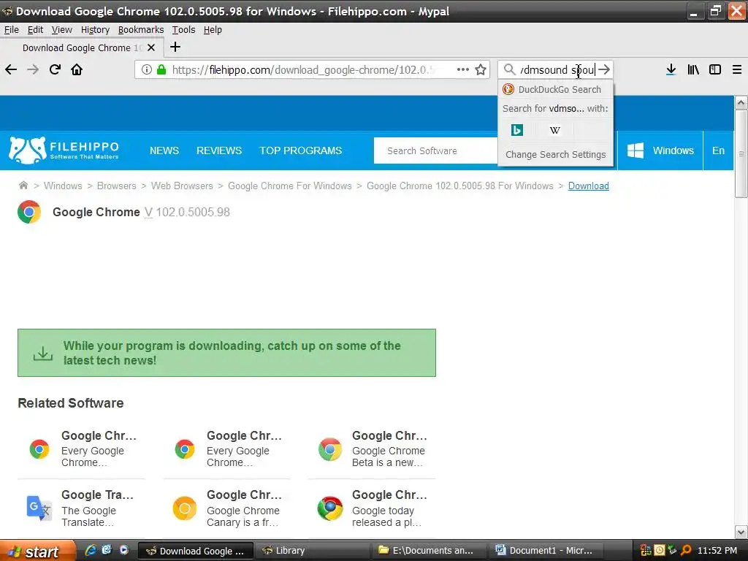Open TOP PROGRAMS page
This screenshot has width=748, height=561.
(300, 150)
